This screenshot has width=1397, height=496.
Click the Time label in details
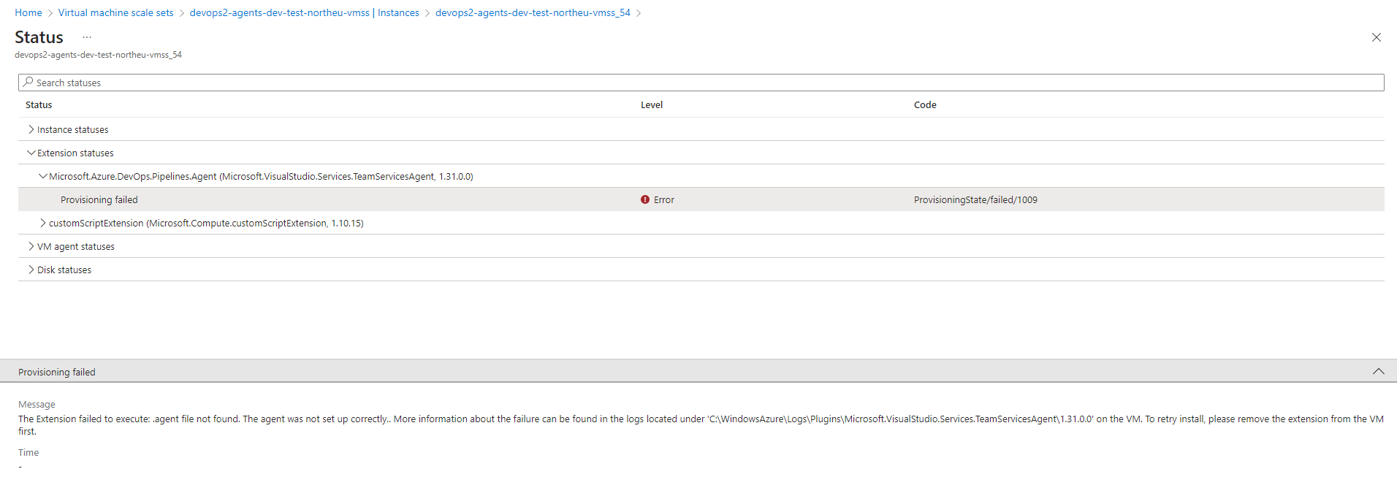point(28,453)
